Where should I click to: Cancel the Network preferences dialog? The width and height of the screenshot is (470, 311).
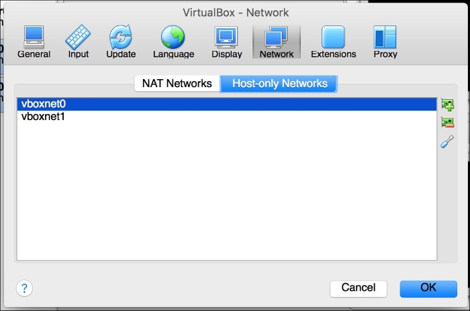coord(358,289)
